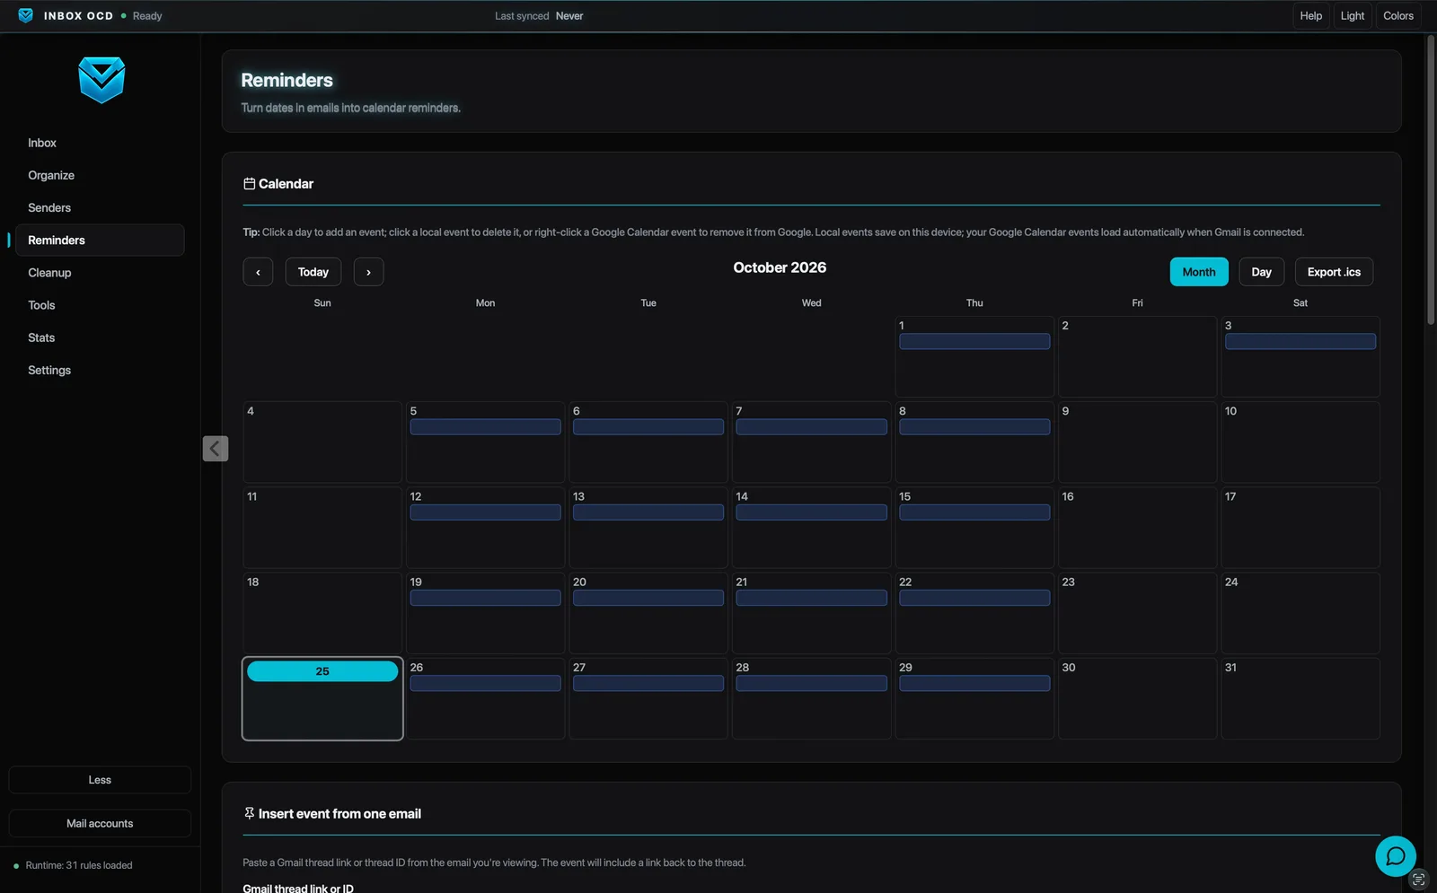Image resolution: width=1437 pixels, height=893 pixels.
Task: Switch calendar to Day view
Action: [x=1261, y=272]
